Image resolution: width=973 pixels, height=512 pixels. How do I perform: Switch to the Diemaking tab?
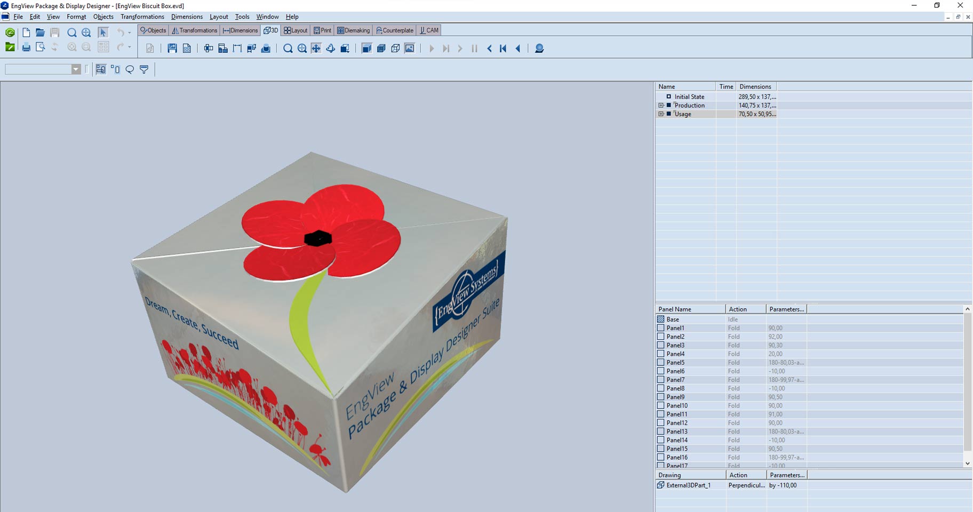[353, 30]
